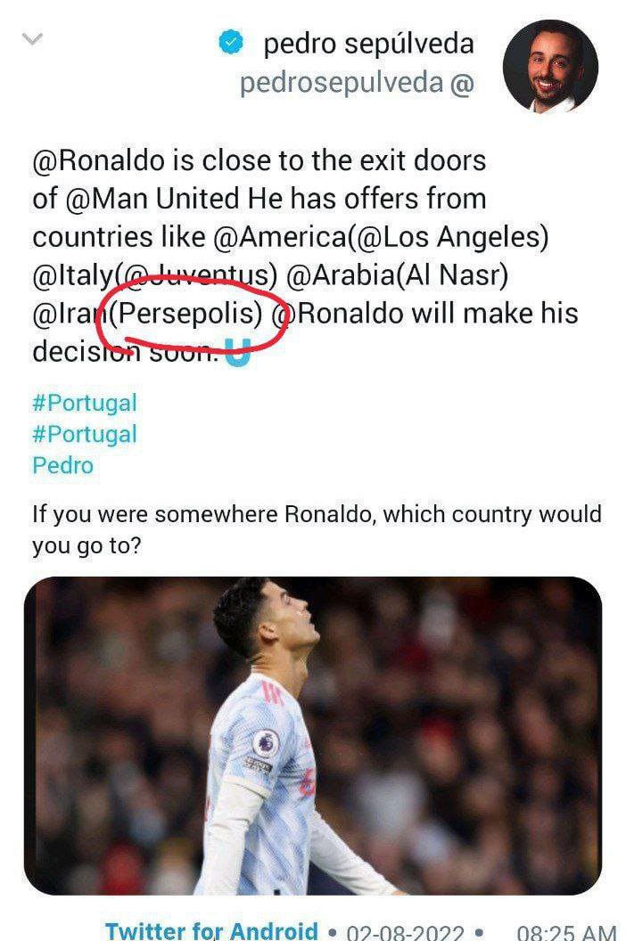The image size is (626, 941).
Task: Open the tweet options chevron menu
Action: pyautogui.click(x=33, y=41)
